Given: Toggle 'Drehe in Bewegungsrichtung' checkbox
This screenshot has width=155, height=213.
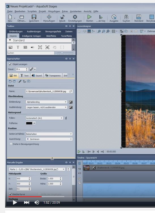Looking at the screenshot, I should (x=11, y=144).
